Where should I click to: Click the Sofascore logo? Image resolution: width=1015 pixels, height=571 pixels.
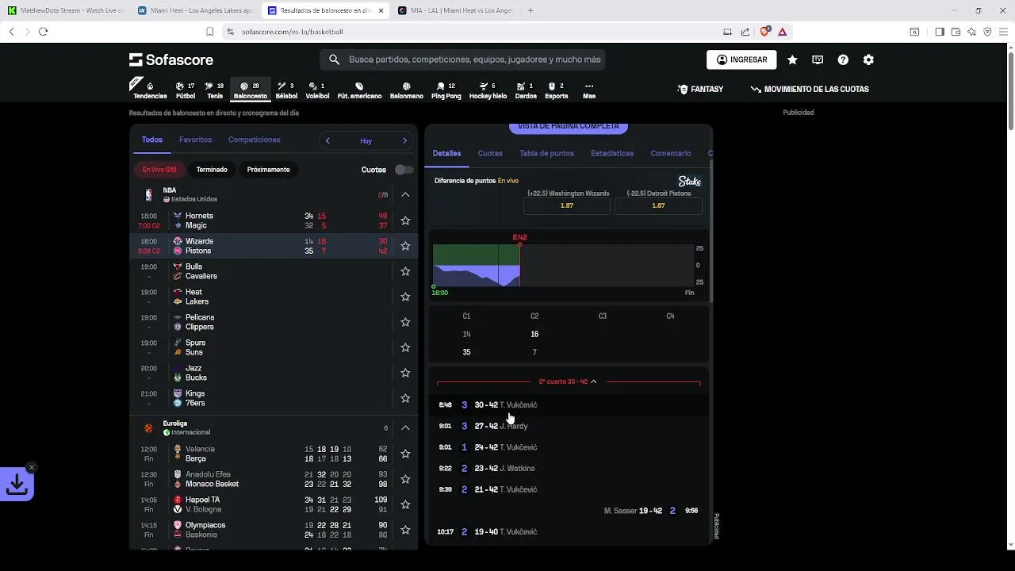171,59
